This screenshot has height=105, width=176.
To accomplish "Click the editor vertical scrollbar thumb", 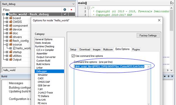I will pos(171,20).
